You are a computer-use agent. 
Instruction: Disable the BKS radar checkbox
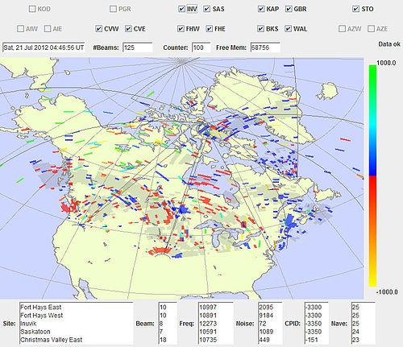(261, 29)
